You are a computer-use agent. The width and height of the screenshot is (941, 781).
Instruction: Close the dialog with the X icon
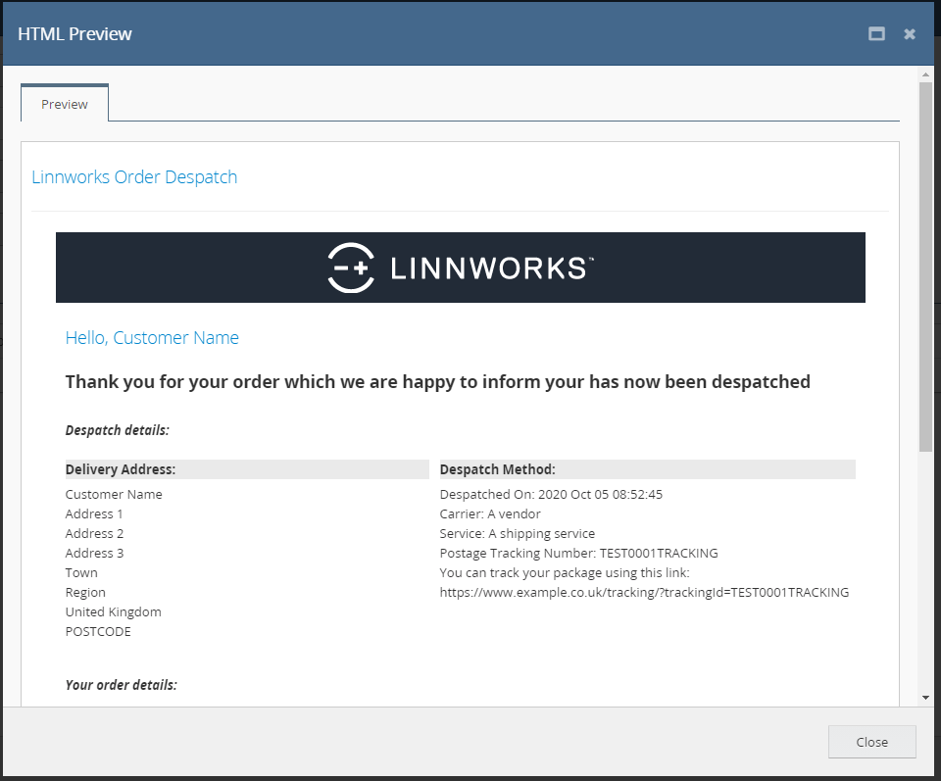pyautogui.click(x=910, y=34)
